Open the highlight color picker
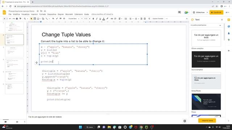Image resolution: width=232 pixels, height=130 pixels. 107,19
